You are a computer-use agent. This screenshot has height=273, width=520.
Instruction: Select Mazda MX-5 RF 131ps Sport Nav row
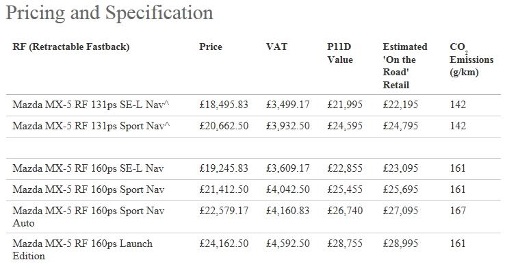point(253,127)
